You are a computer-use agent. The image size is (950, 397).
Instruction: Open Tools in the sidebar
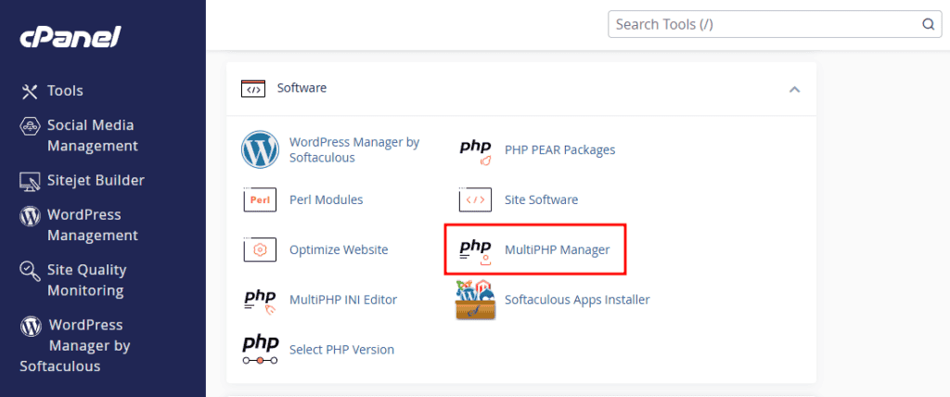click(66, 91)
